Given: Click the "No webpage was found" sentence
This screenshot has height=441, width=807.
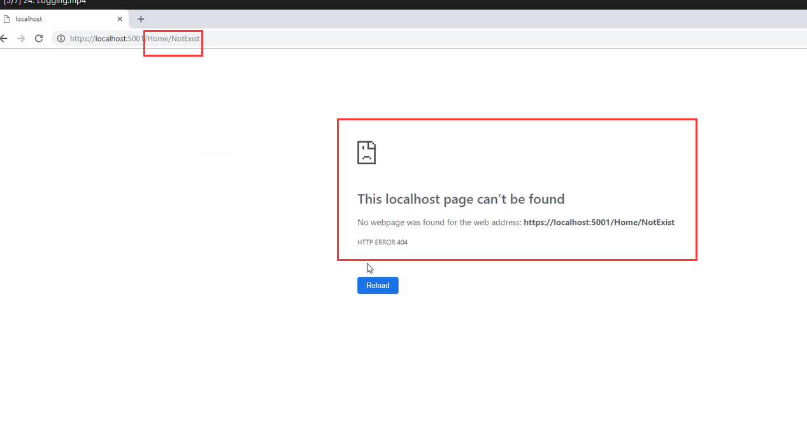Looking at the screenshot, I should (439, 223).
